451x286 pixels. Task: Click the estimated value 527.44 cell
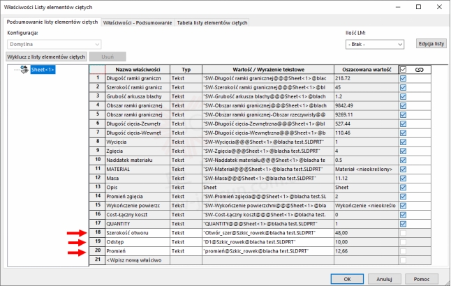click(x=367, y=124)
